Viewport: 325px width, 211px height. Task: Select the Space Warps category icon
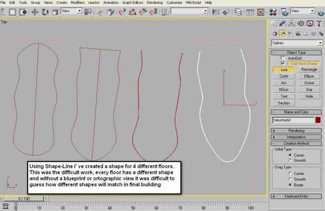click(314, 34)
